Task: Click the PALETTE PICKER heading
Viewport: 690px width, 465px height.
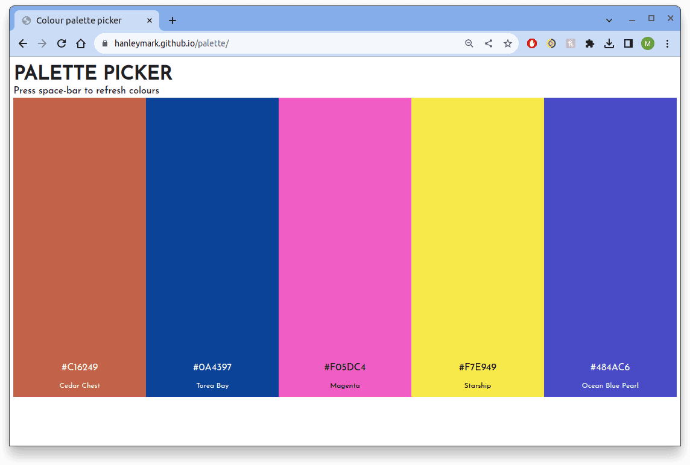Action: [x=93, y=72]
